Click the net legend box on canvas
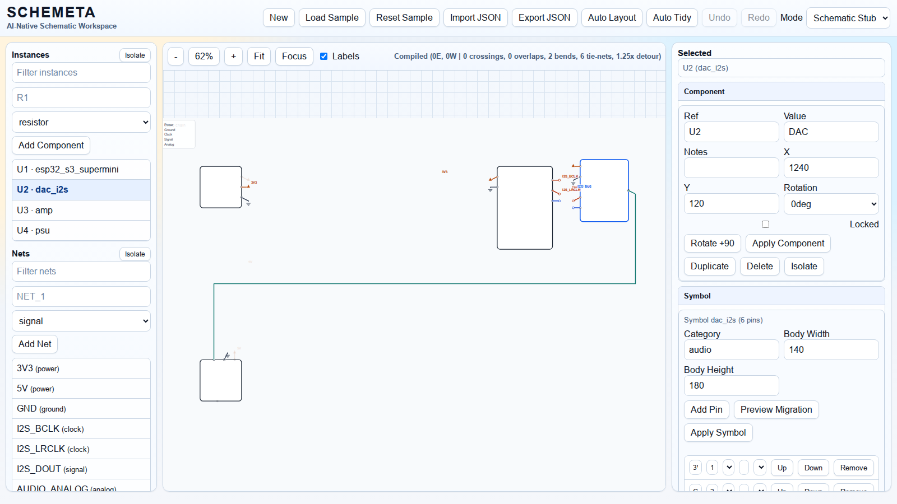 179,134
